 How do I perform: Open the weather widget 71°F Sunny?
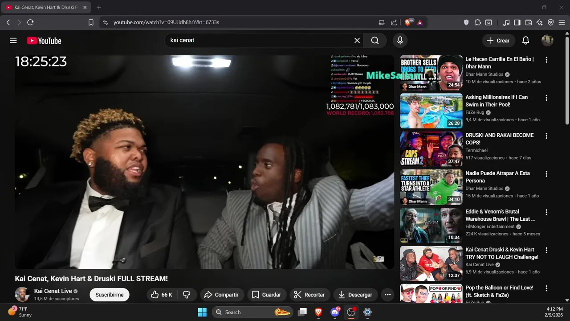pos(20,312)
